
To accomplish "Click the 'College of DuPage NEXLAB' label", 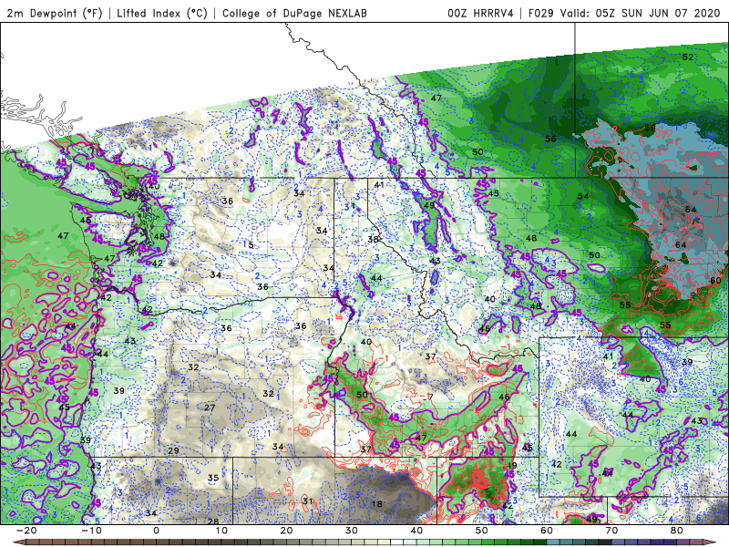I will pos(294,13).
